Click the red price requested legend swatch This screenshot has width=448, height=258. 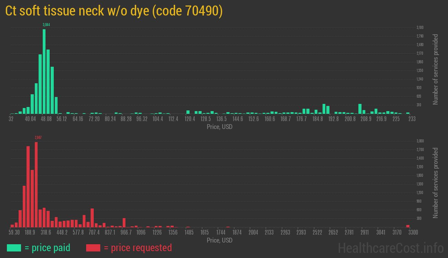coord(93,248)
